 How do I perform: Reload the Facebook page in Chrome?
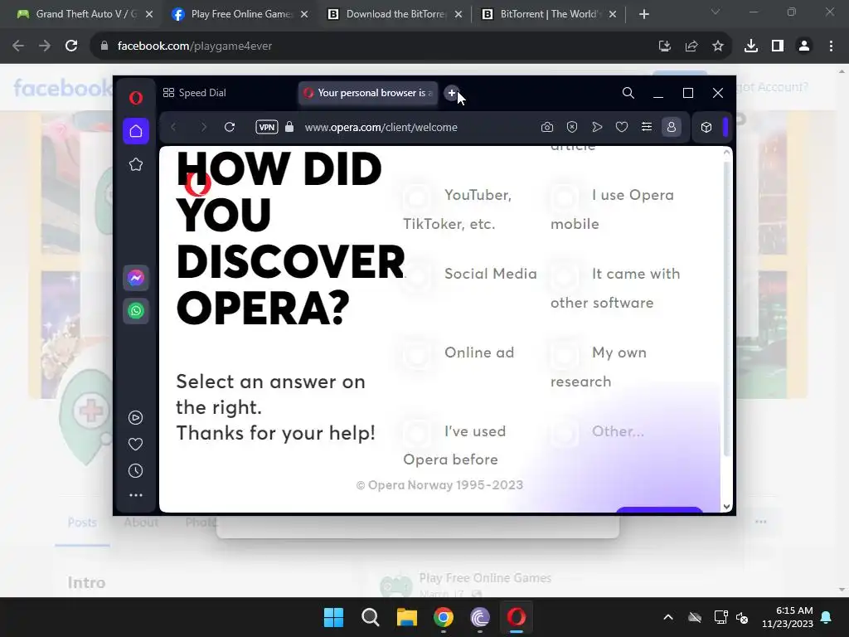coord(71,46)
